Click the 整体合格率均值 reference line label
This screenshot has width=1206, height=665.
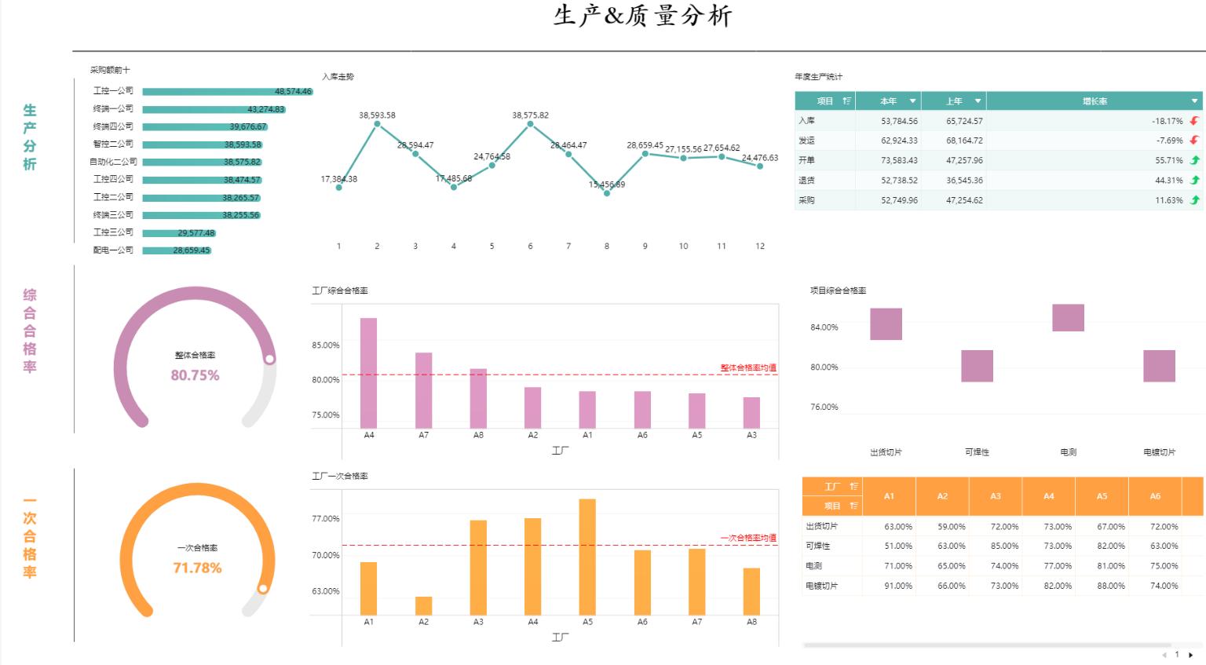coord(747,367)
